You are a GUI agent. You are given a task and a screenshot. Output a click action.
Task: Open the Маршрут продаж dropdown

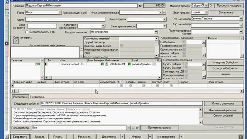pos(206,5)
